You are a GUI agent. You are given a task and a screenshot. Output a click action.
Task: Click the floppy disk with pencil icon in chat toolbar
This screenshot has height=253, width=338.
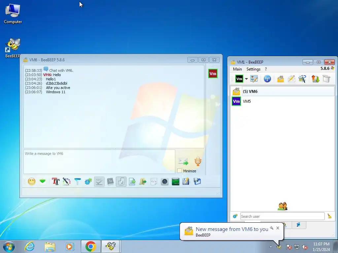[x=186, y=182]
